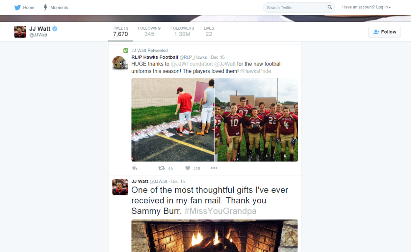The image size is (411, 252).
Task: Open the RL/P Hawks helmet avatar
Action: coord(120,63)
